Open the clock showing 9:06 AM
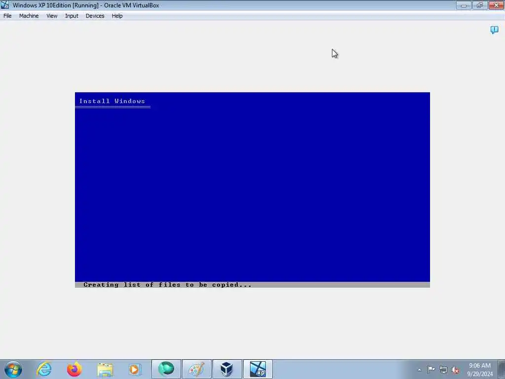Screen dimensions: 505x379 pyautogui.click(x=480, y=370)
